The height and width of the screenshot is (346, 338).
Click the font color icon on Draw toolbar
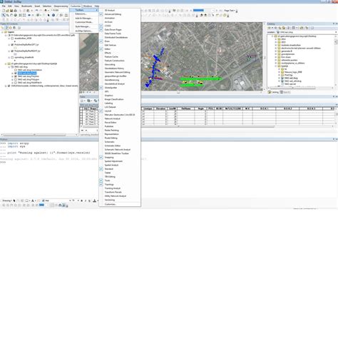(95, 201)
